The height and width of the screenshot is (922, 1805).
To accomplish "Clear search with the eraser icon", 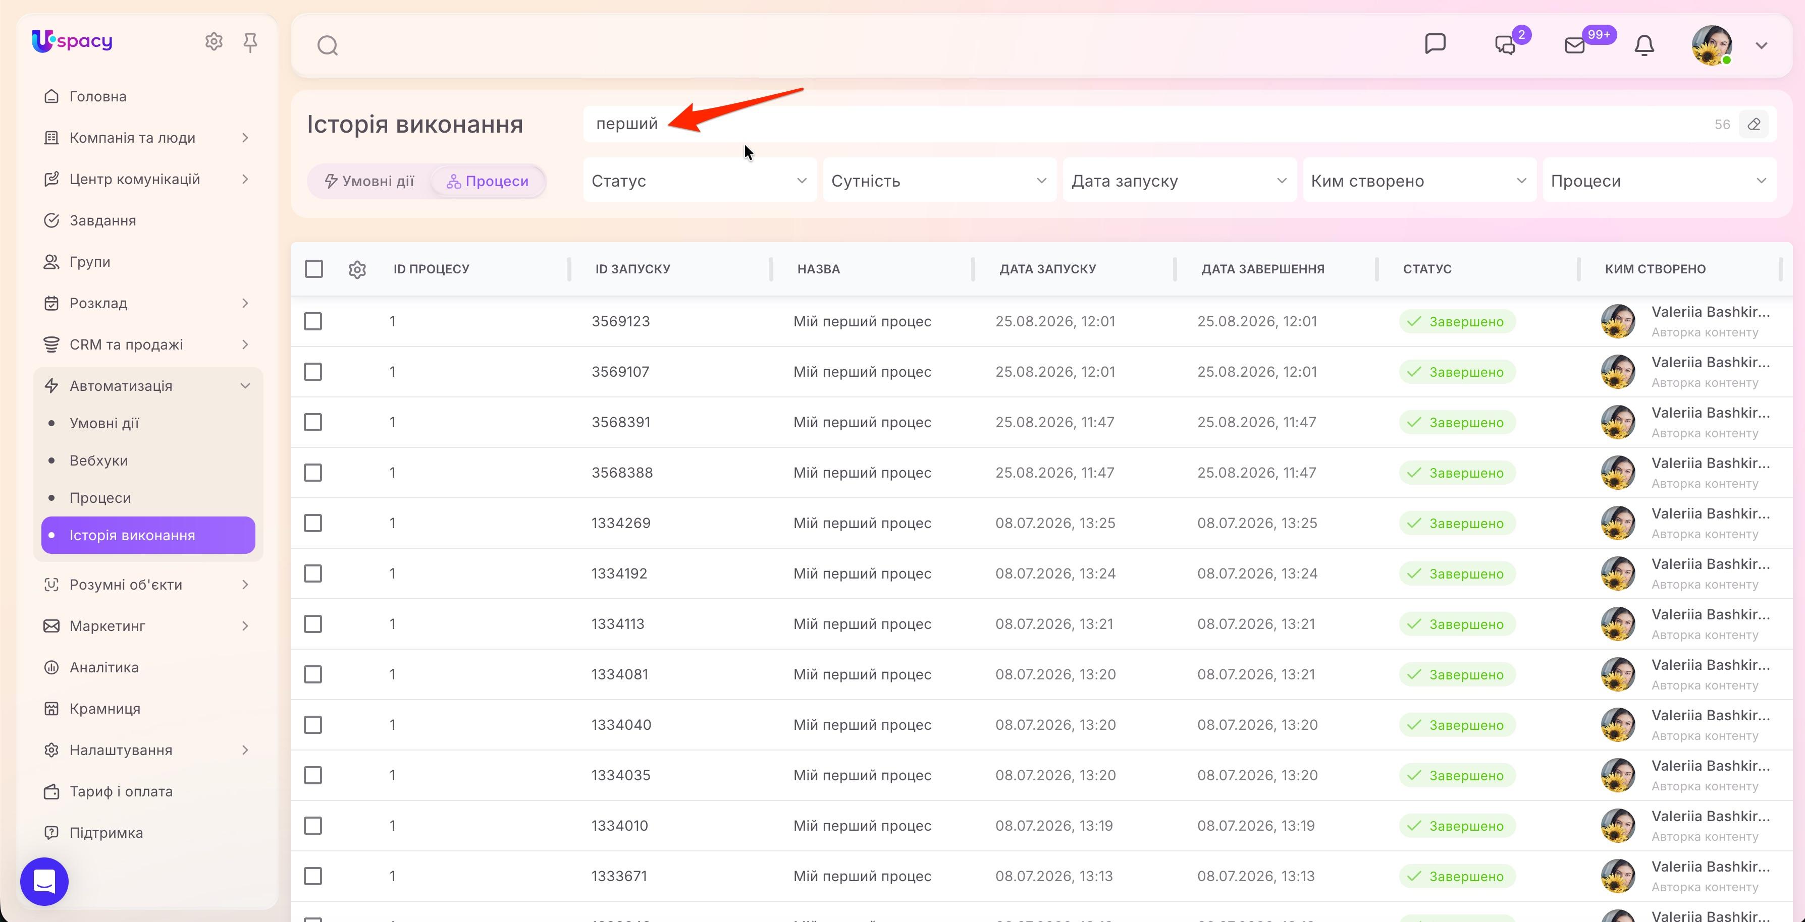I will pos(1754,124).
